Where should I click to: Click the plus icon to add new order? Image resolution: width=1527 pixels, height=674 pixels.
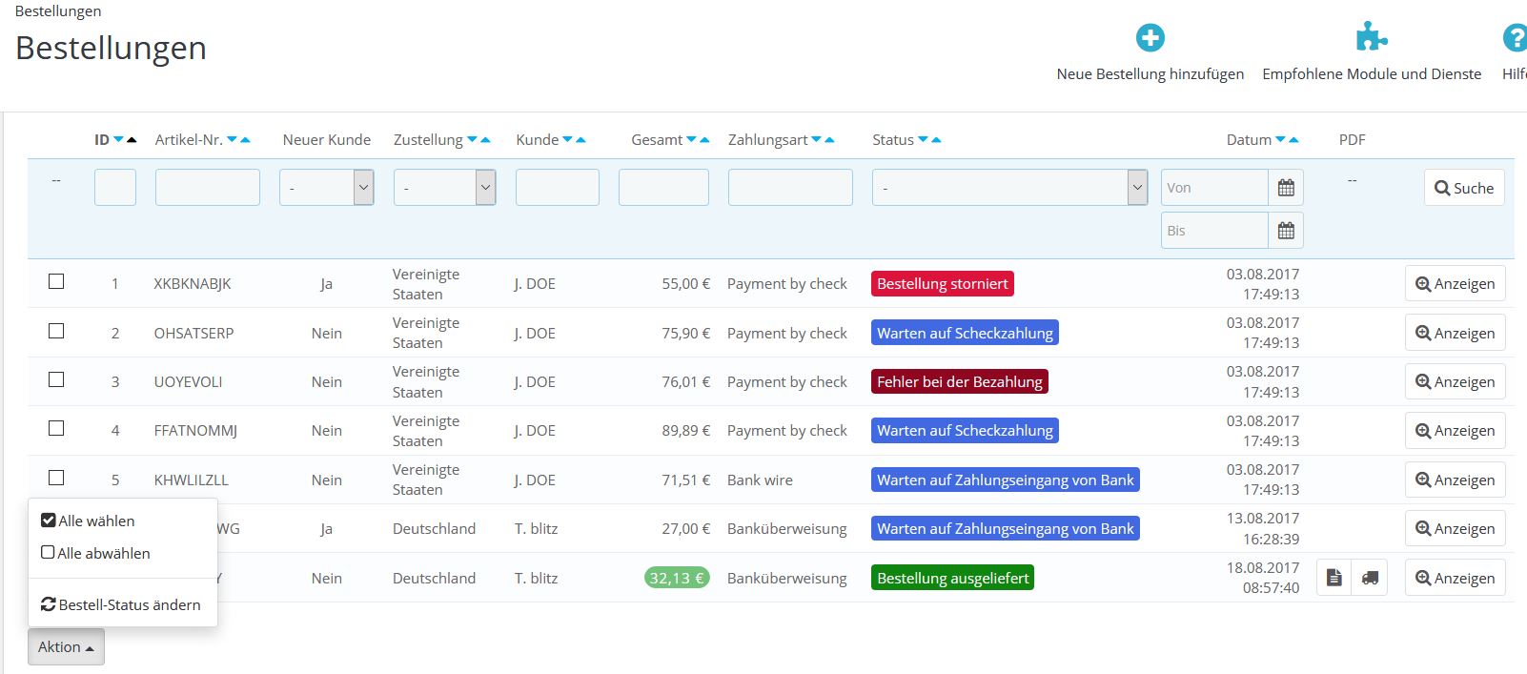(x=1150, y=38)
